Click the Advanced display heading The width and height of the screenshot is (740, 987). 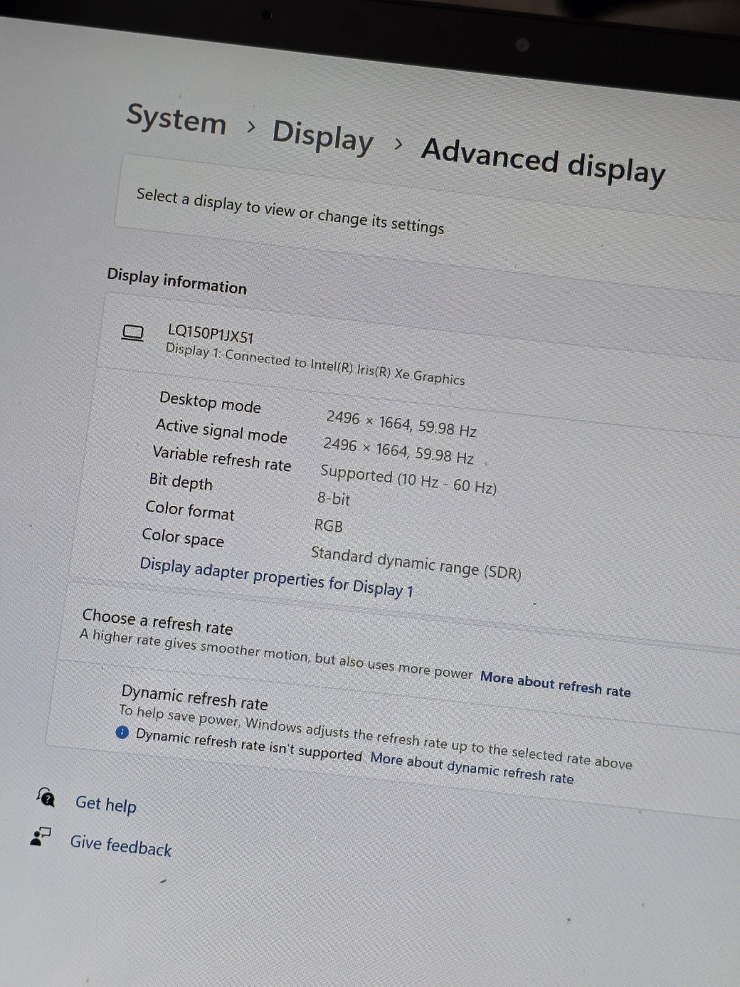[543, 161]
